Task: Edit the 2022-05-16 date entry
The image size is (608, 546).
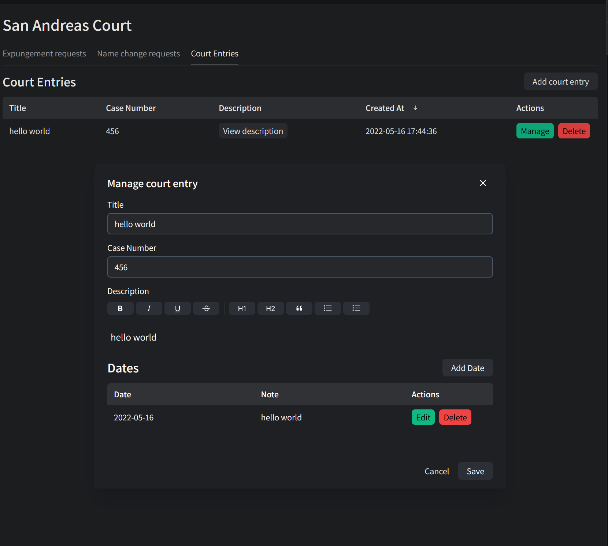Action: click(x=423, y=417)
